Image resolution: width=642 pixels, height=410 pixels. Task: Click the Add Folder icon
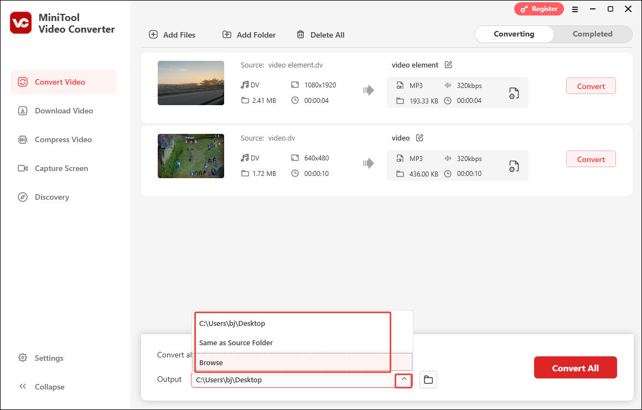tap(227, 34)
